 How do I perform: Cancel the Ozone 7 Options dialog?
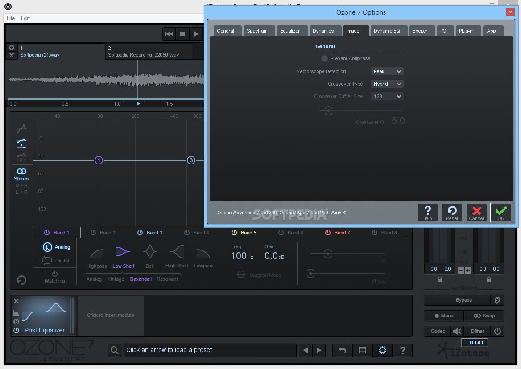tap(476, 213)
